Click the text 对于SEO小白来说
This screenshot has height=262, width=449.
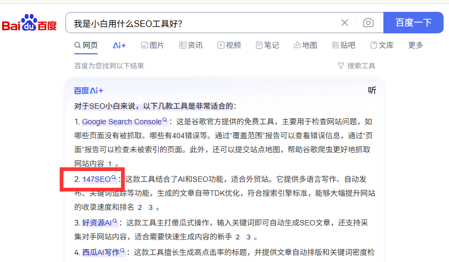point(104,106)
